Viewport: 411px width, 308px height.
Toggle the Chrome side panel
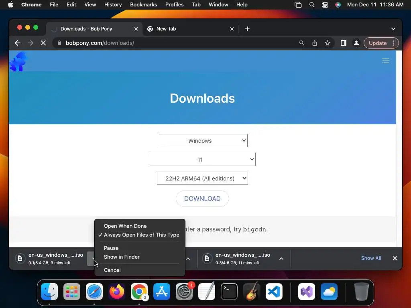(x=344, y=43)
